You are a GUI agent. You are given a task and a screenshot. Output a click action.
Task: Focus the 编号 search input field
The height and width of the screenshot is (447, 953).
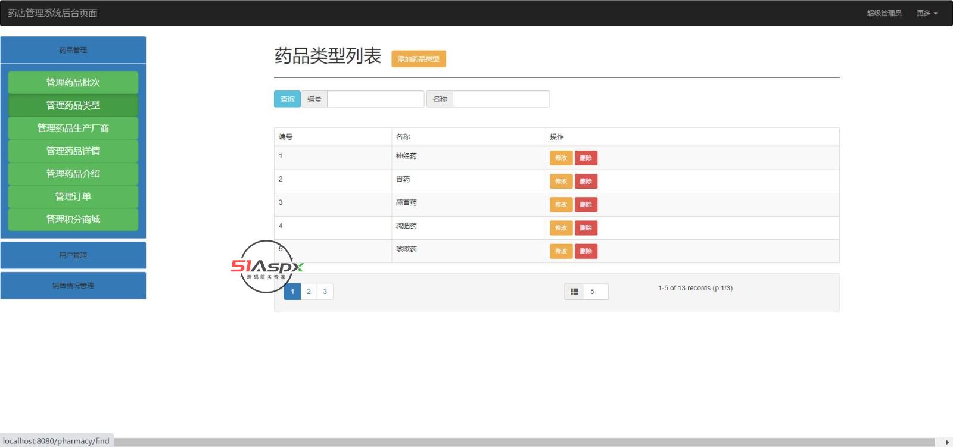(375, 99)
